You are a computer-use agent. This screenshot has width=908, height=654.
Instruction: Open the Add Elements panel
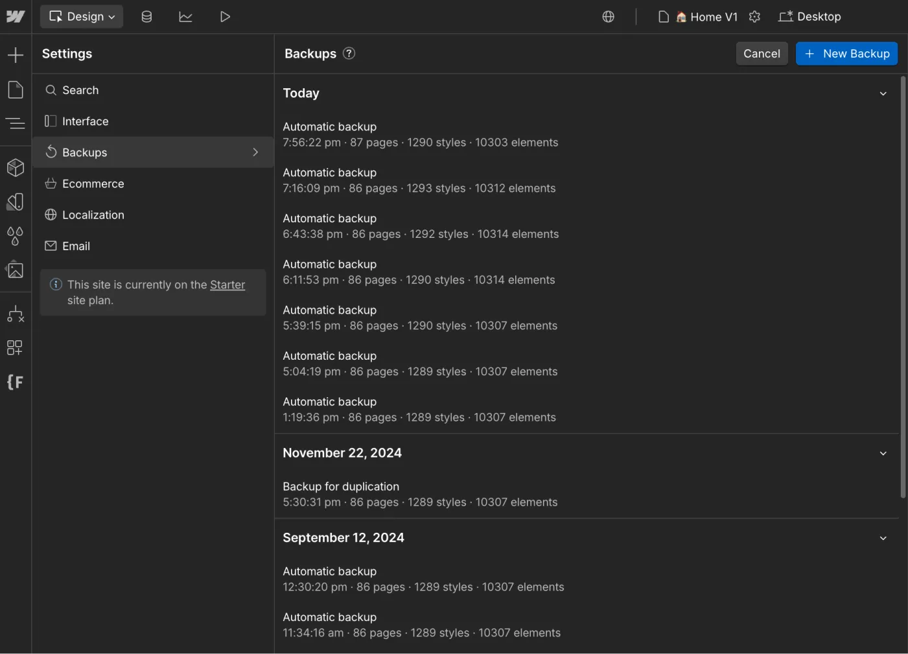[16, 54]
